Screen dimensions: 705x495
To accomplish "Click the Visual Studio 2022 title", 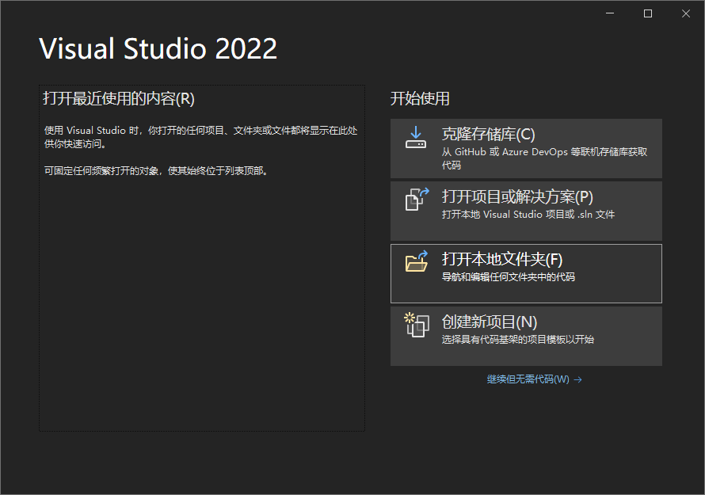I will [x=158, y=48].
